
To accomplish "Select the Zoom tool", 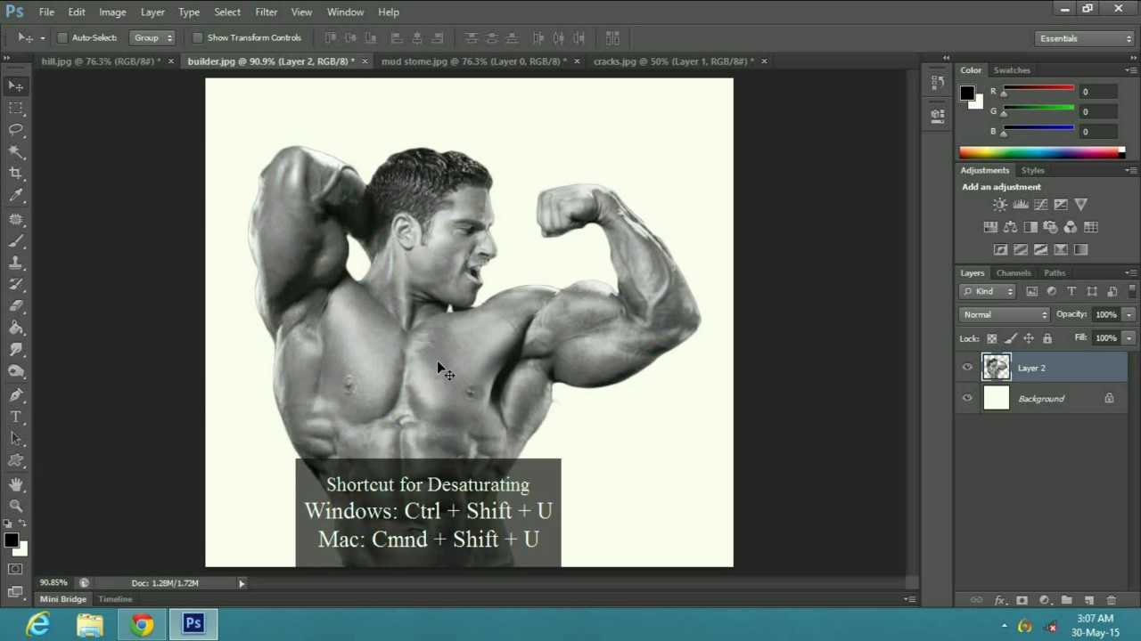I will [16, 505].
